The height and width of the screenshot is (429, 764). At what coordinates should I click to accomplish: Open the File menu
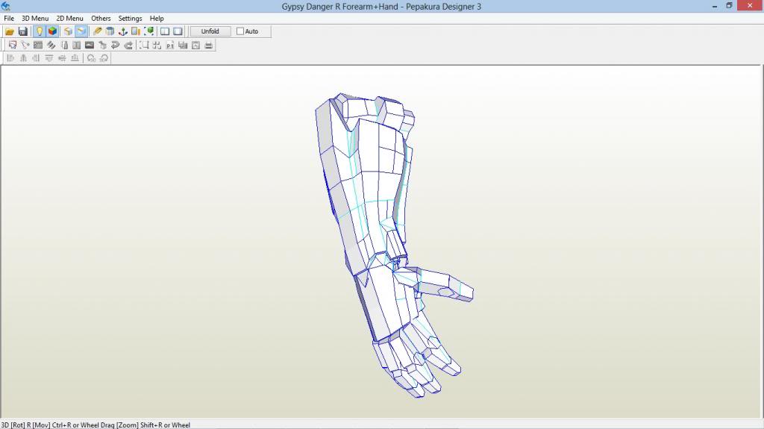tap(9, 18)
